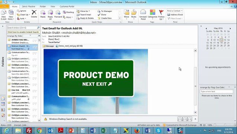237x134 pixels.
Task: Flag the AHMED HAJI MU... message for follow up
Action: [36, 41]
